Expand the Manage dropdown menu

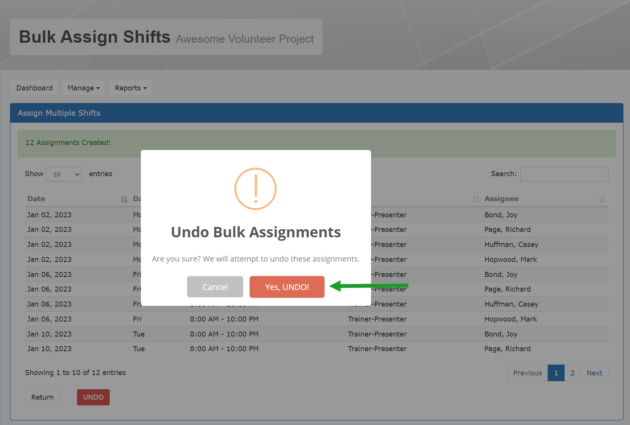[x=84, y=88]
